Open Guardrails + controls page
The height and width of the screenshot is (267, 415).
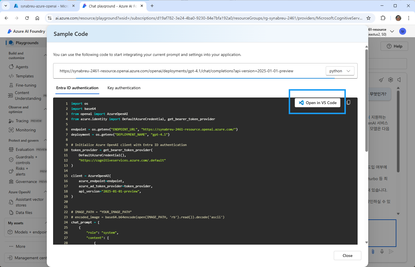(26, 160)
